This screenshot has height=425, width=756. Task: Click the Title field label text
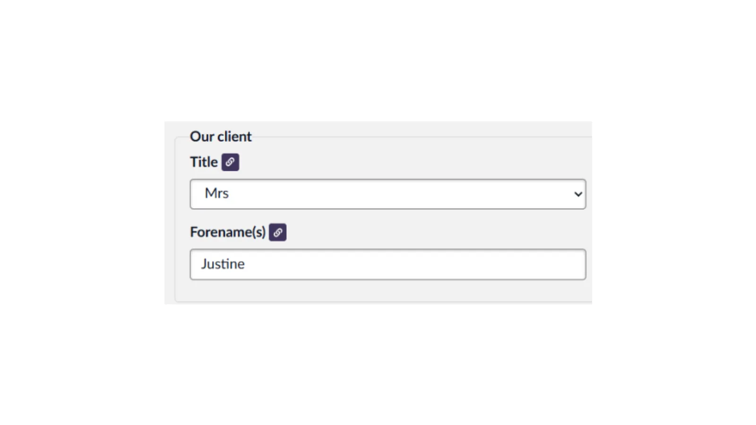pos(204,162)
